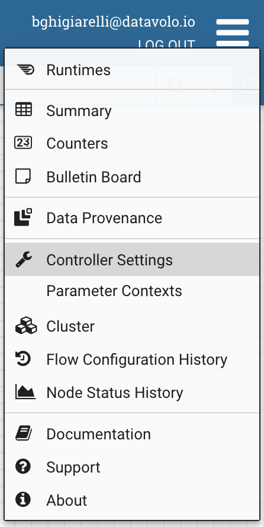Image resolution: width=264 pixels, height=527 pixels.
Task: Click the Counters number icon
Action: (x=23, y=143)
